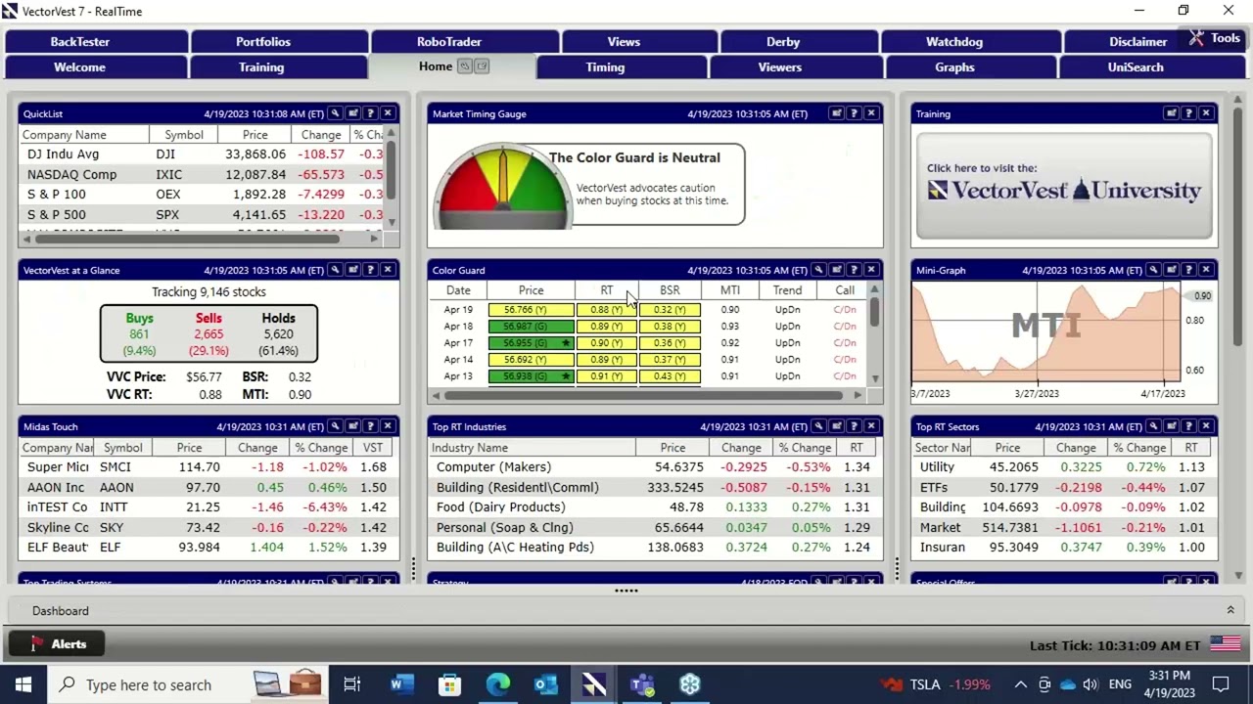
Task: Go to the Graphs tab
Action: [969, 67]
